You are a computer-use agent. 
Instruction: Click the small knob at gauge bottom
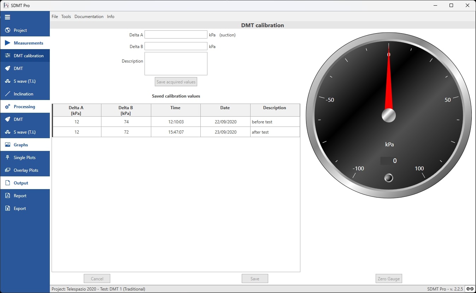pos(389,178)
